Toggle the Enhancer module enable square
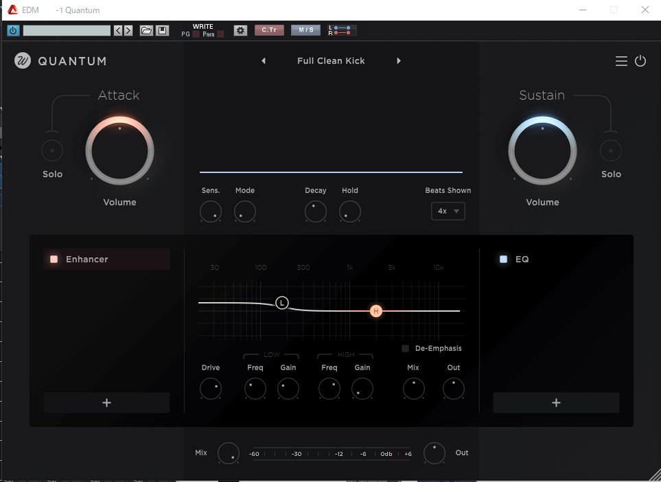The width and height of the screenshot is (661, 482). [54, 260]
